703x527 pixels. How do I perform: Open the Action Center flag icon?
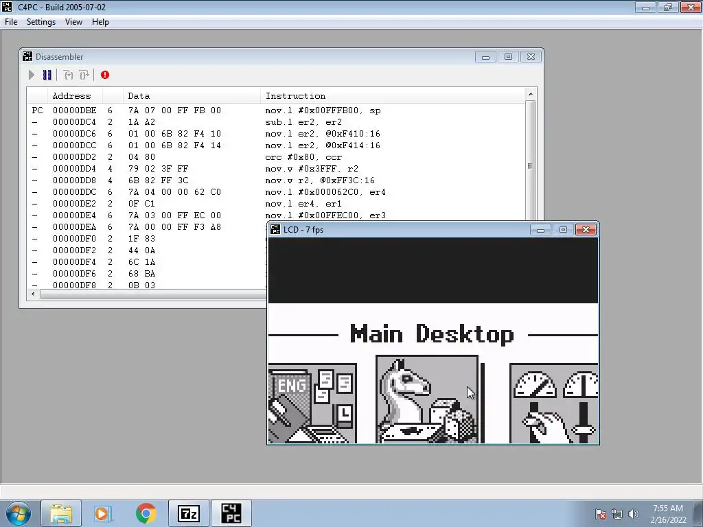[x=601, y=514]
